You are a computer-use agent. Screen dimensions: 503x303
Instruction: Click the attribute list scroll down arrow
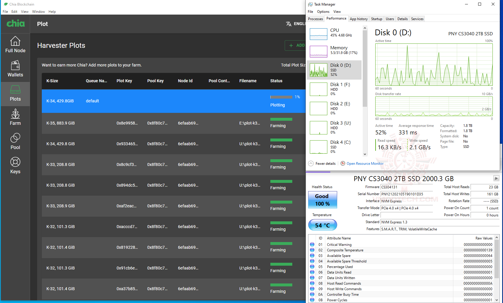pyautogui.click(x=497, y=300)
